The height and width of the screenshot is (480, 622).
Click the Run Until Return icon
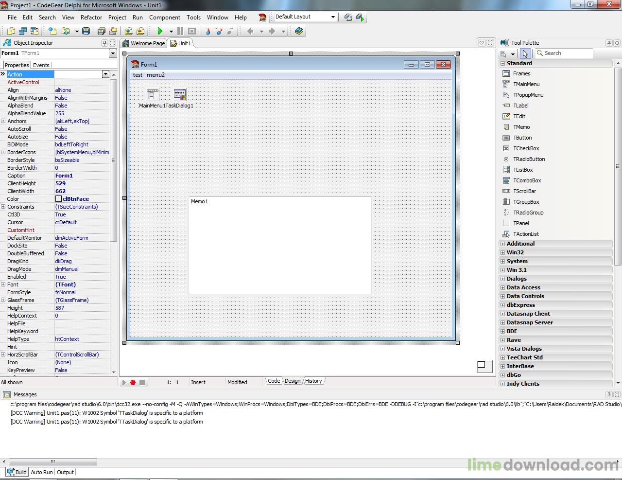point(230,31)
